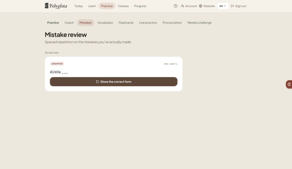
Task: Switch to Live practice tab
Action: point(148,22)
